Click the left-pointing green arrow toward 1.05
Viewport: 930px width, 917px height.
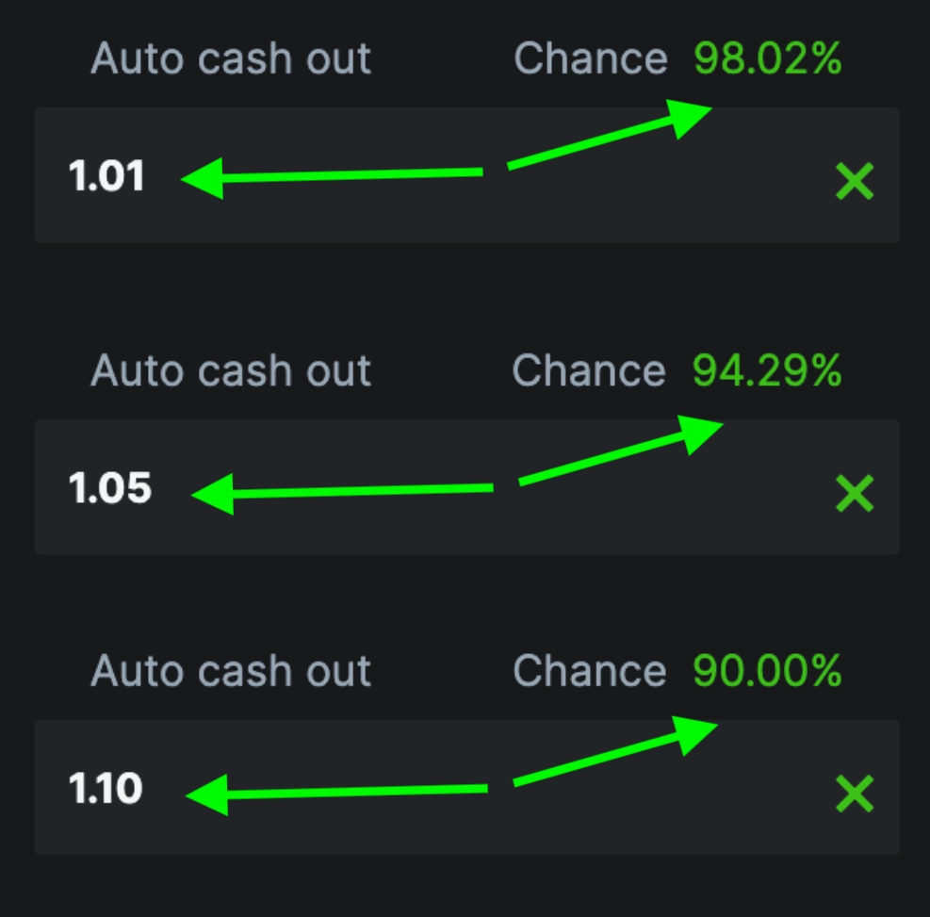[x=341, y=491]
